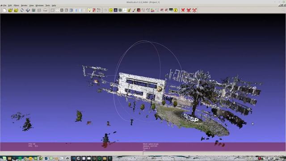Select the yellow brush tool icon
The width and height of the screenshot is (286, 161).
click(x=129, y=10)
